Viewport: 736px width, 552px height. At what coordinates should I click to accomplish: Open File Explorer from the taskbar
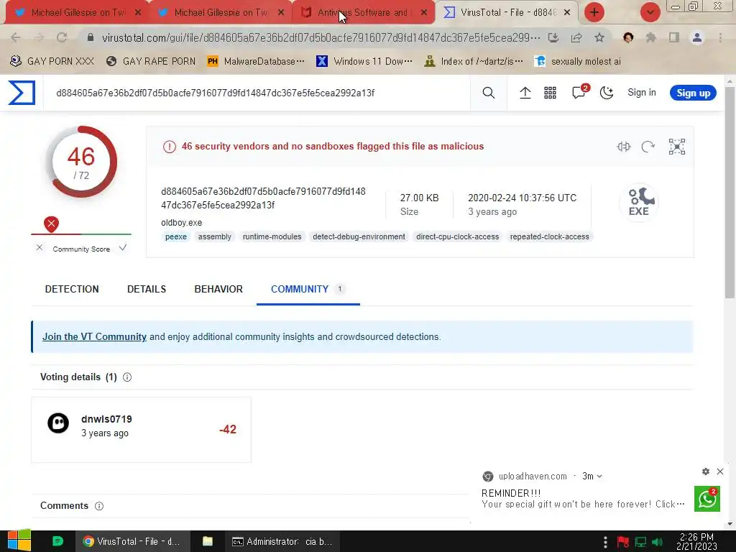(x=208, y=541)
